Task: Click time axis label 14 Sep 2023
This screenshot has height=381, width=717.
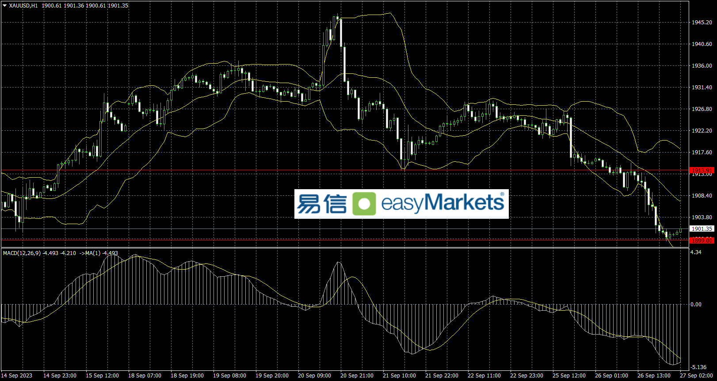Action: [17, 376]
